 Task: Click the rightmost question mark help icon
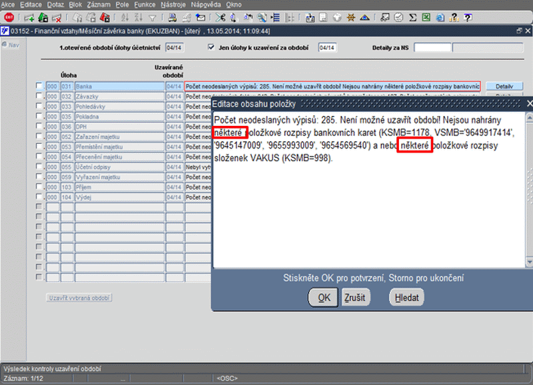(x=468, y=18)
